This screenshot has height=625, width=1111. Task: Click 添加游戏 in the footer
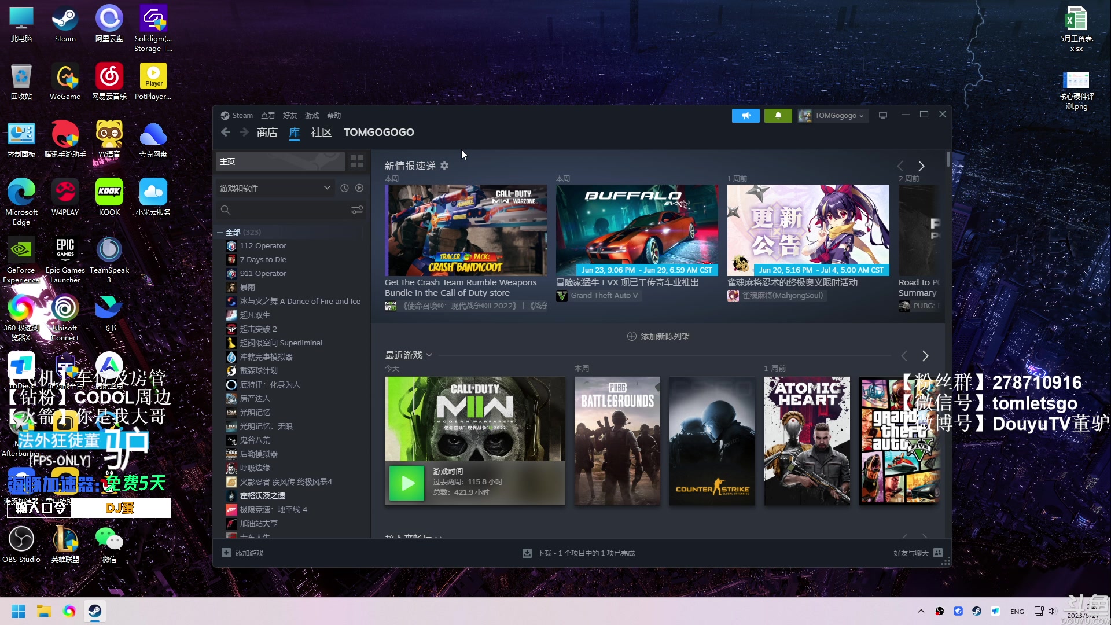[249, 553]
